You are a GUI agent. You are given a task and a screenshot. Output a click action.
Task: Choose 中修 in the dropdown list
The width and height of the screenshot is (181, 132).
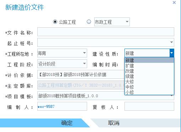point(149,87)
